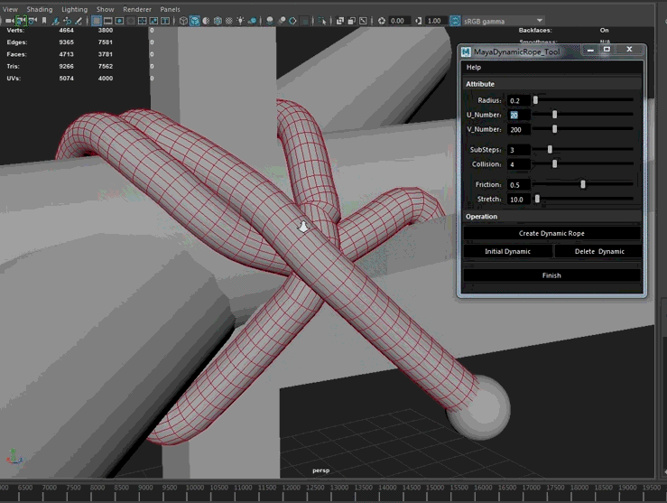Click the Radius value field 0.2
This screenshot has width=667, height=503.
pos(519,100)
